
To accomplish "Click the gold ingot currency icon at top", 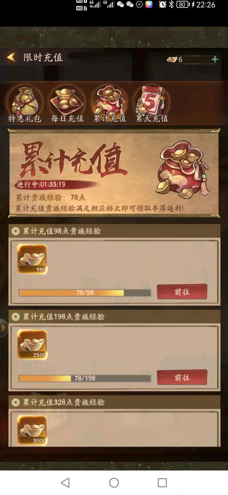I will point(172,59).
